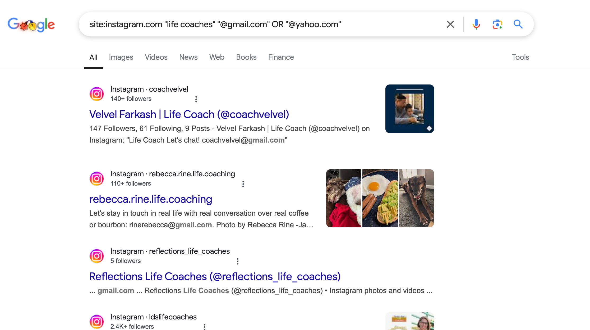
Task: Open Velvel Farkash Life Coach result
Action: coord(189,115)
